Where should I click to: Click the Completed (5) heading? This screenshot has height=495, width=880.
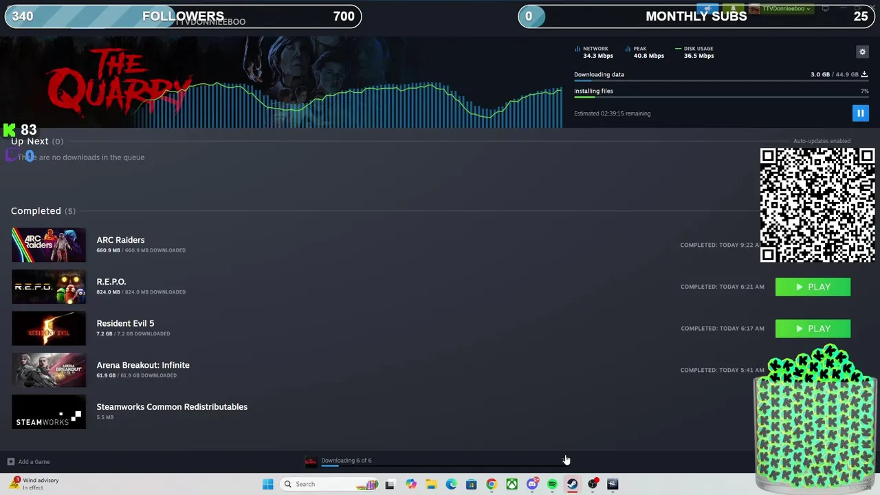tap(43, 211)
